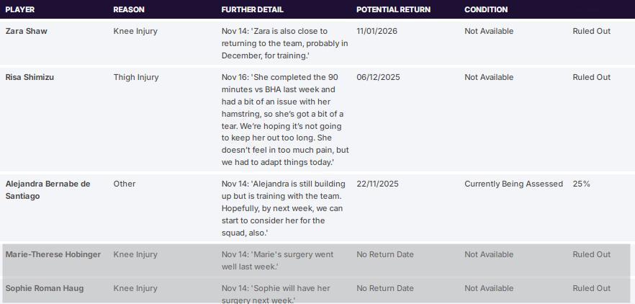Select Zara Shaw's Ruled Out status
Viewport: 635px width, 304px height.
click(x=591, y=31)
